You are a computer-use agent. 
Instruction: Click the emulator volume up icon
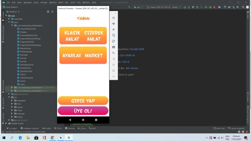click(114, 24)
